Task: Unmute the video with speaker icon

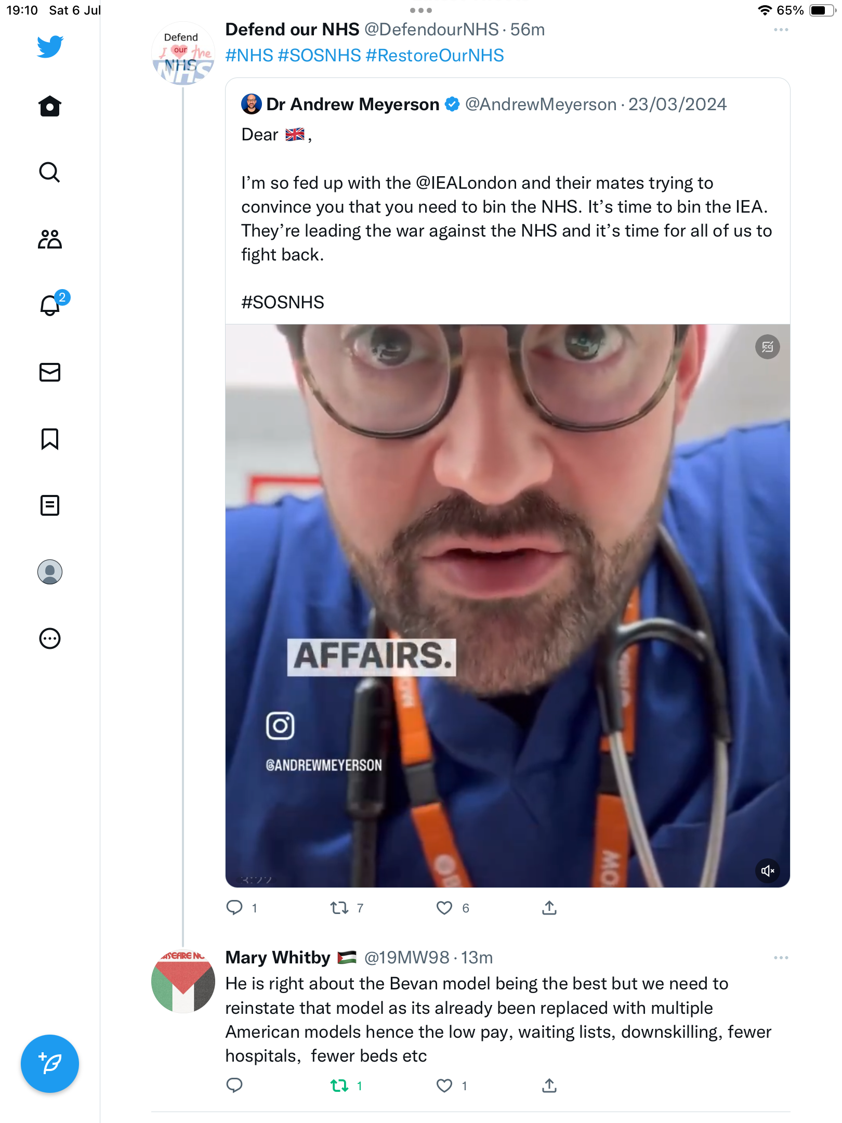Action: [x=767, y=871]
